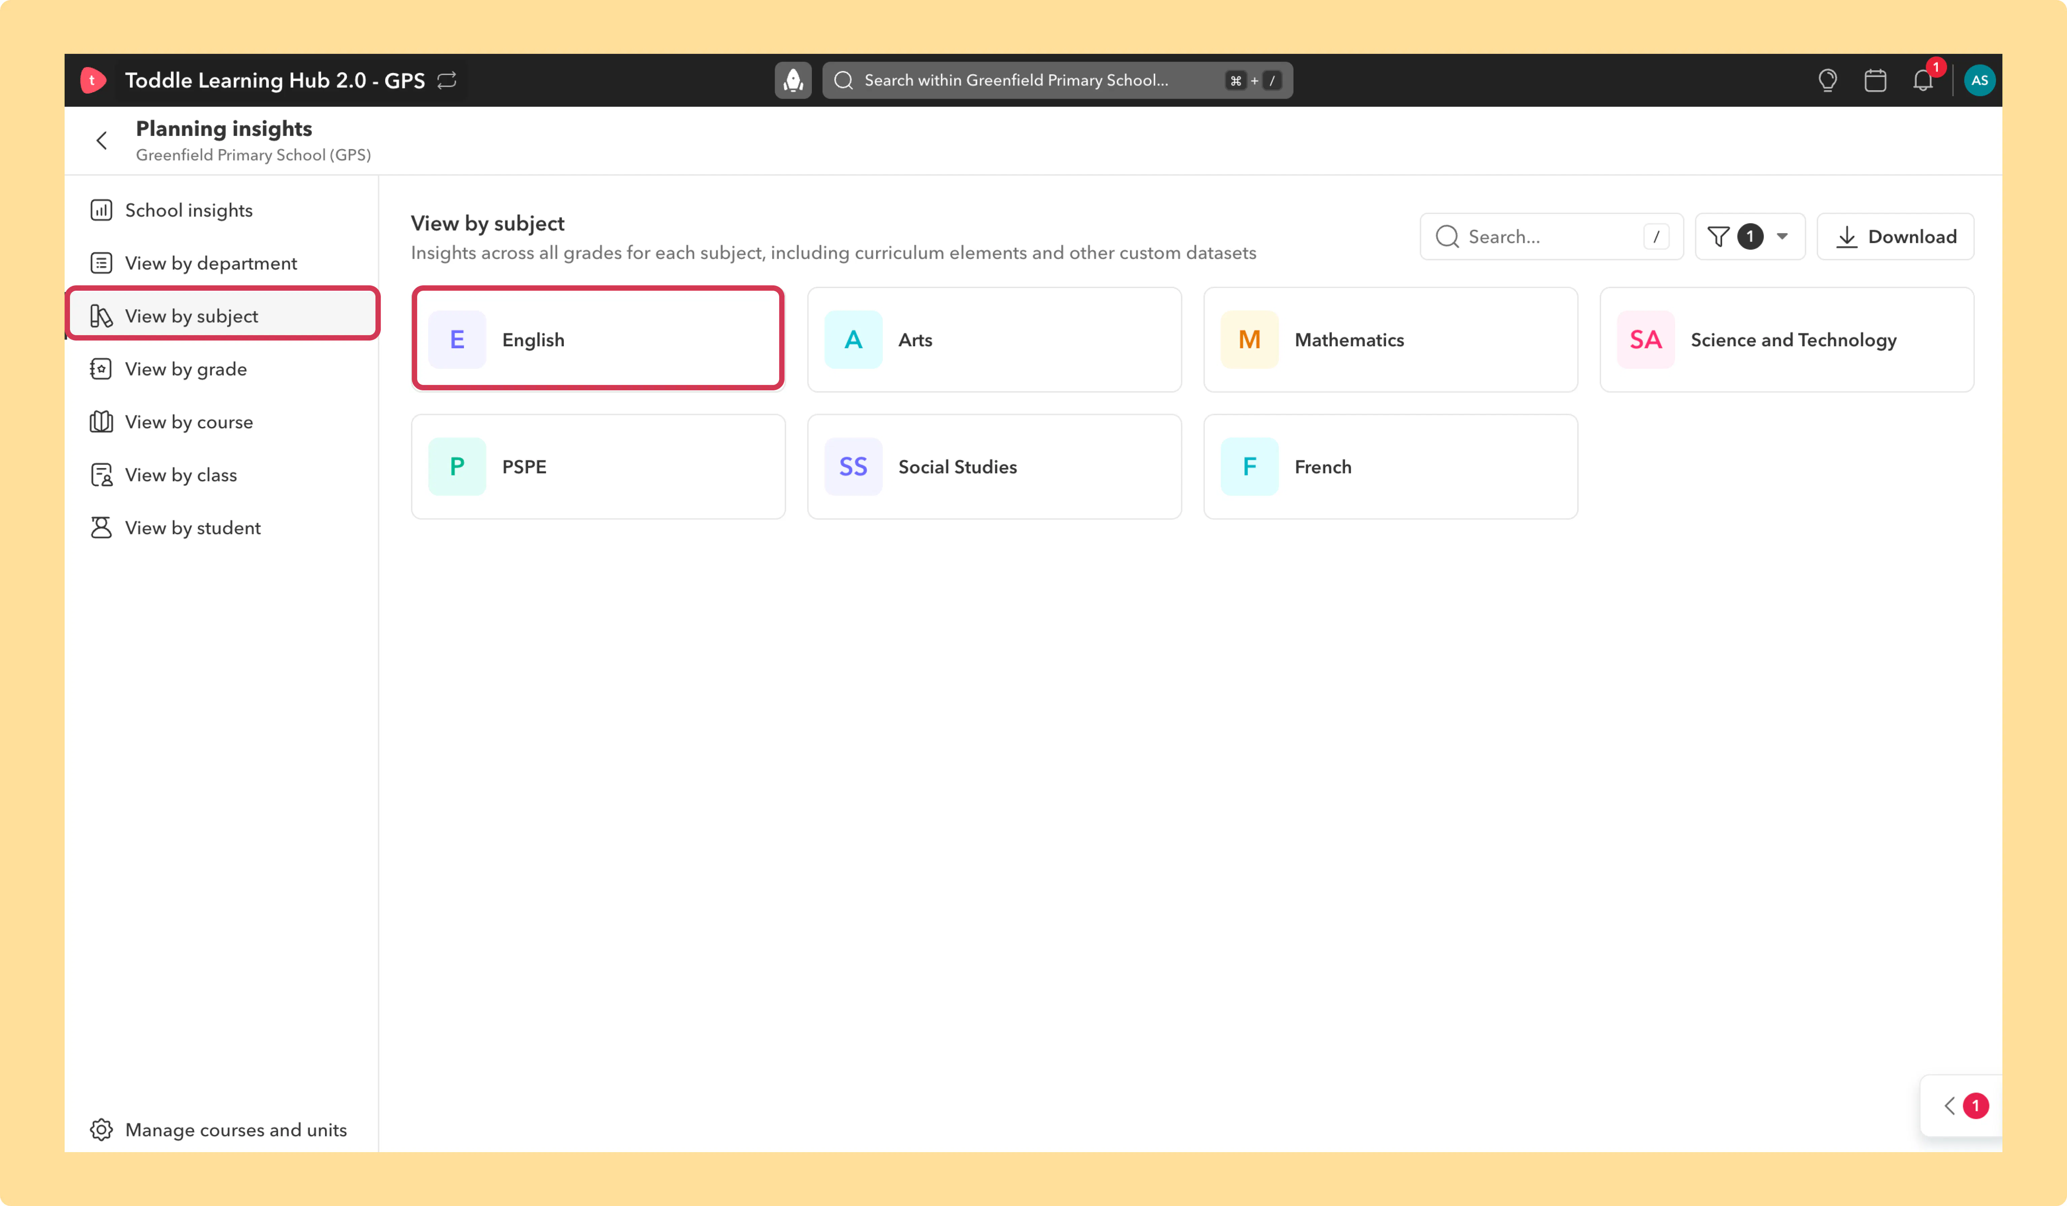Image resolution: width=2067 pixels, height=1206 pixels.
Task: Select View by student
Action: [221, 528]
